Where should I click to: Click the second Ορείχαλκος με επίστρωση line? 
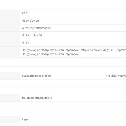(x=50, y=54)
